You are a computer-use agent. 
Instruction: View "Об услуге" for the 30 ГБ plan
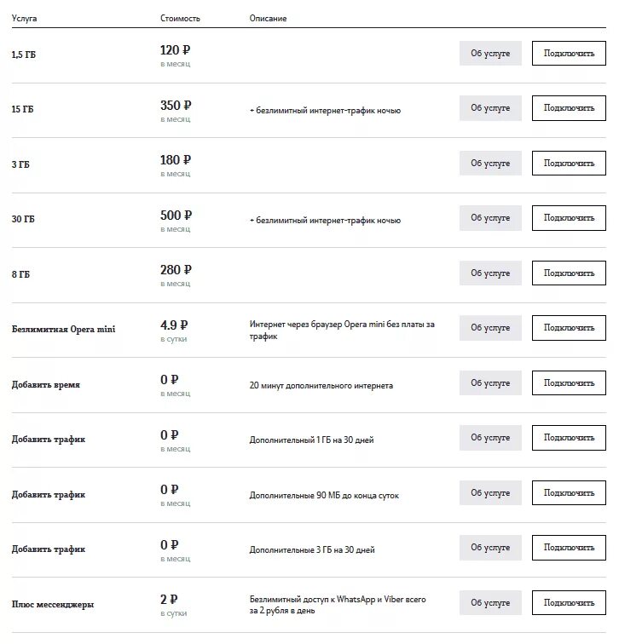490,218
